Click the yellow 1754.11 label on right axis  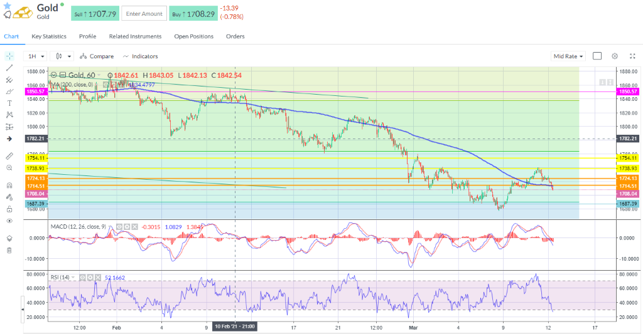coord(627,158)
